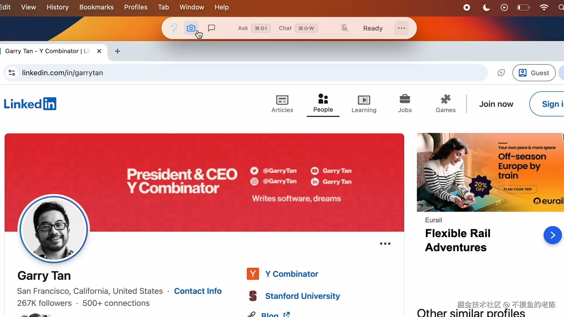Screen dimensions: 564x317
Task: Open the chat bubble icon in floating bar
Action: pos(211,28)
